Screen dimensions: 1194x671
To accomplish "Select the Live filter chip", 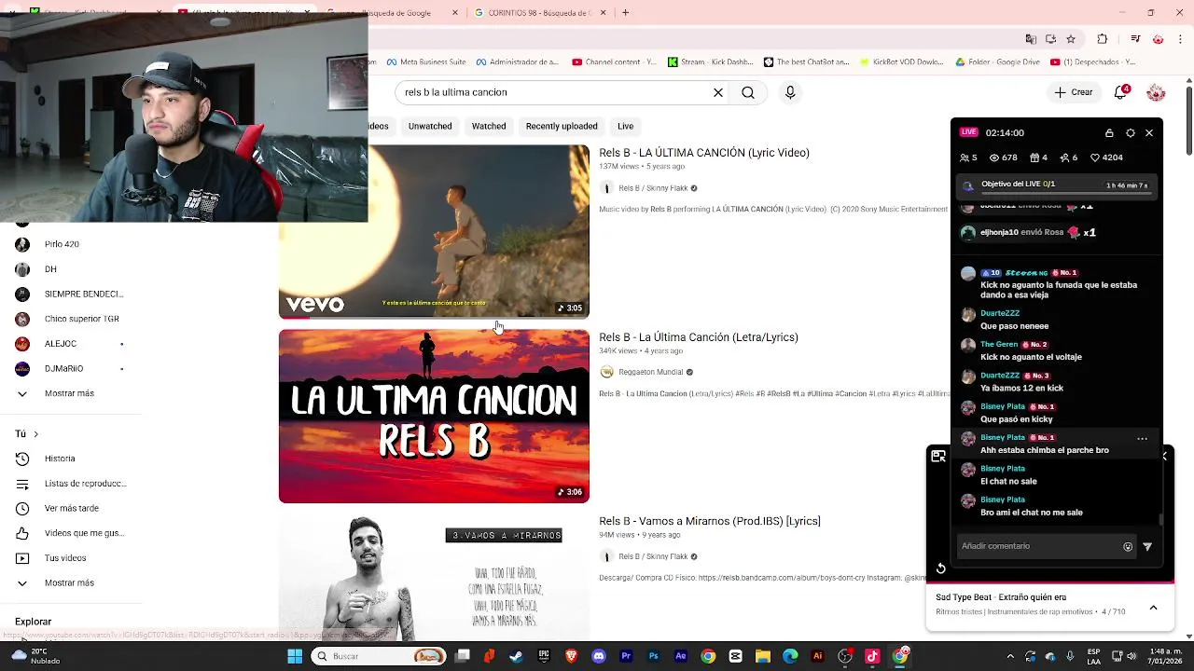I will [x=625, y=126].
